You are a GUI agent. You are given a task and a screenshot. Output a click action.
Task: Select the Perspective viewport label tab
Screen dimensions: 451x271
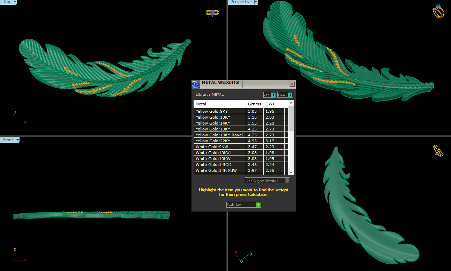241,2
